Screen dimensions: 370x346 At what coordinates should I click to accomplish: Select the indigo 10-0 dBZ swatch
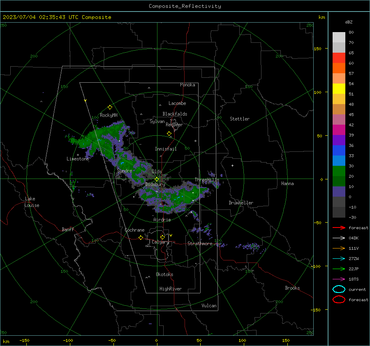[x=339, y=191]
